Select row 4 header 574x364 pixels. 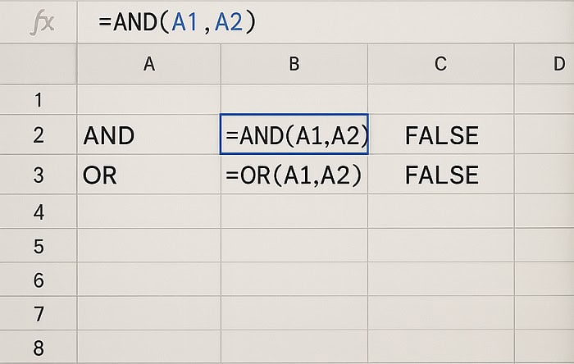(x=38, y=212)
